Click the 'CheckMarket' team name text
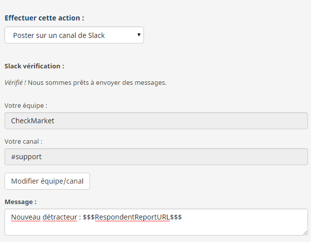The height and width of the screenshot is (242, 311). tap(32, 121)
